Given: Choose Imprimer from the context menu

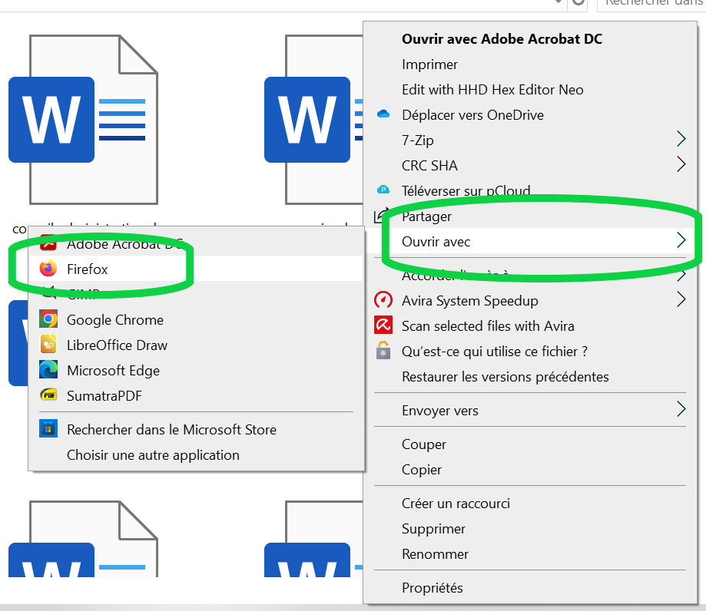Looking at the screenshot, I should [429, 64].
